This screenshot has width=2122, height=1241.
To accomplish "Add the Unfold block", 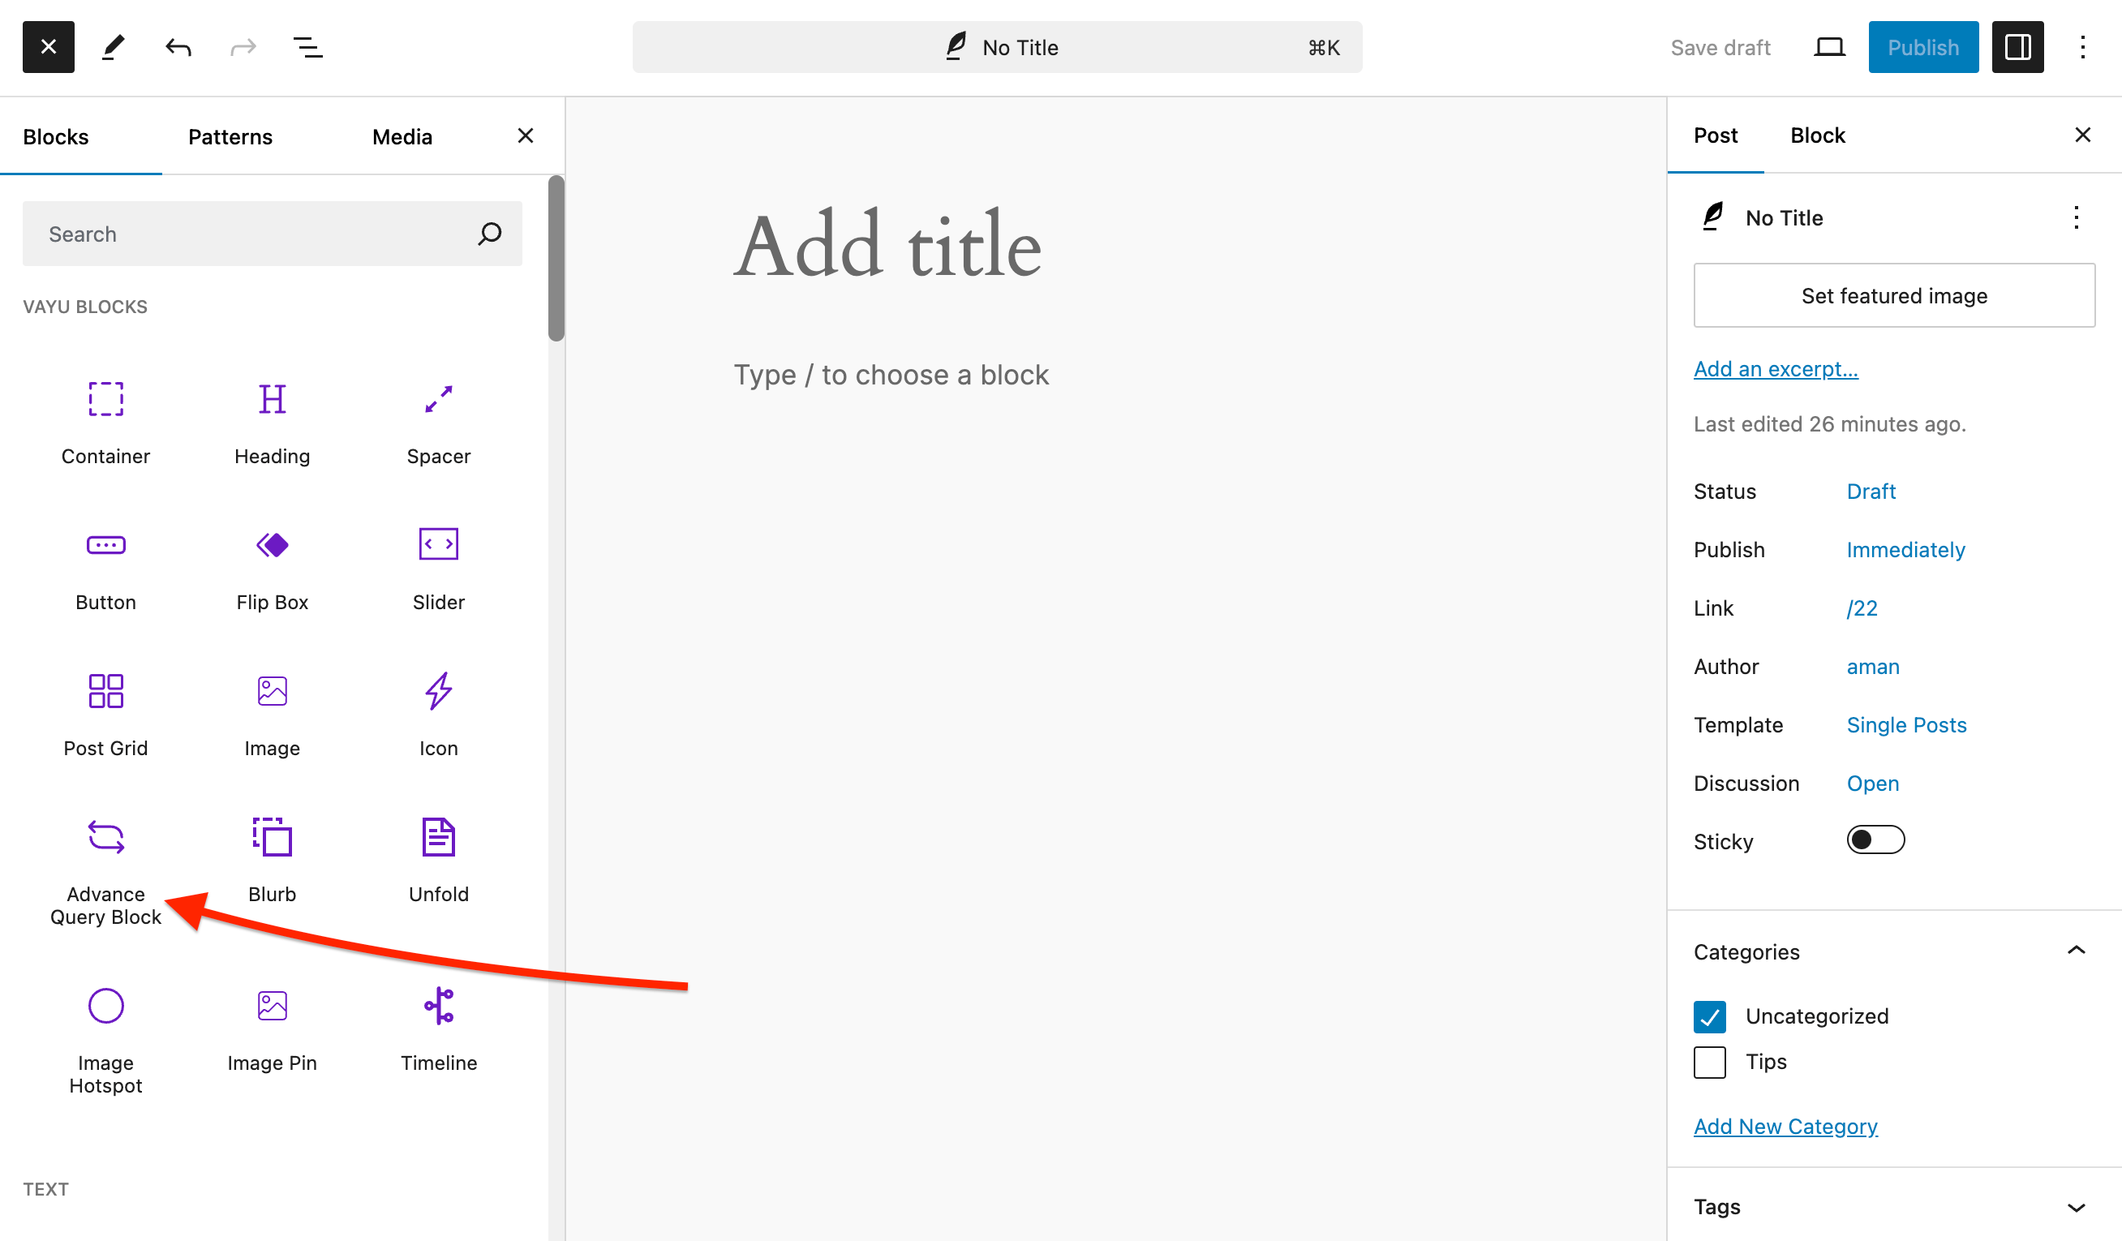I will (x=439, y=858).
